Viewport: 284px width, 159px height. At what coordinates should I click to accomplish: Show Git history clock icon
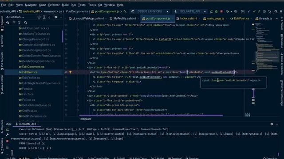pos(264,11)
